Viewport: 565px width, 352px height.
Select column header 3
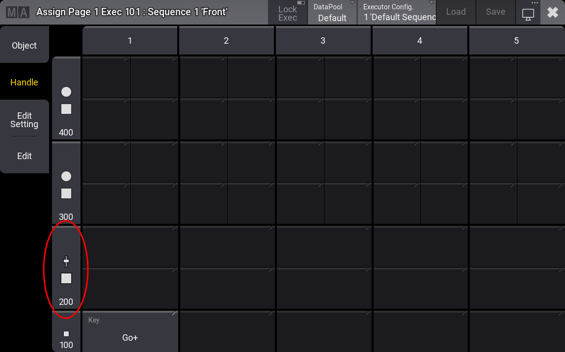[323, 41]
